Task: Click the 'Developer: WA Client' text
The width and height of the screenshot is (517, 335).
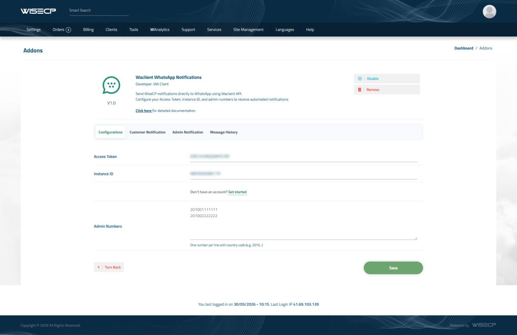Action: click(152, 84)
